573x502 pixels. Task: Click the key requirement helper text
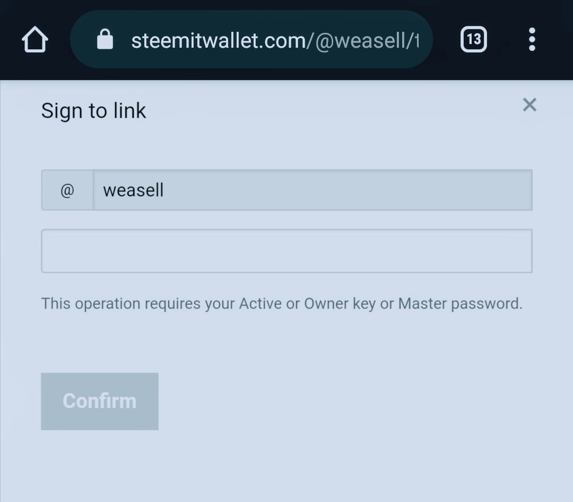pos(282,304)
